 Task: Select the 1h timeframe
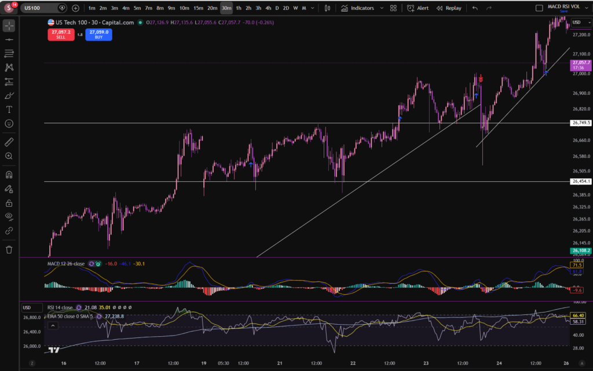coord(238,8)
